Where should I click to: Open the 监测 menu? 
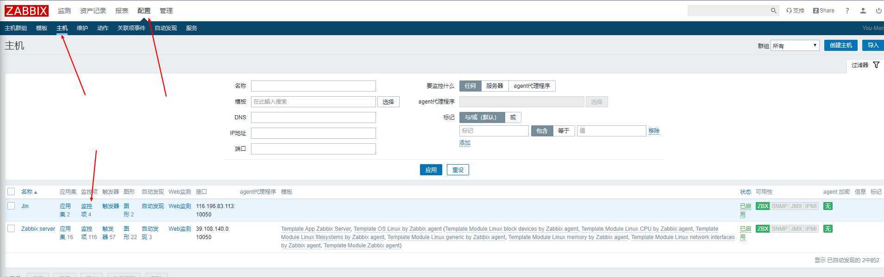[64, 11]
